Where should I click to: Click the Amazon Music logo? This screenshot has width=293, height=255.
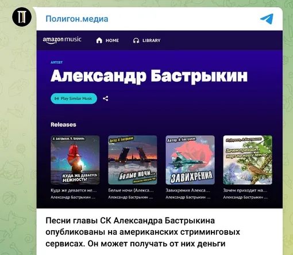pos(62,40)
